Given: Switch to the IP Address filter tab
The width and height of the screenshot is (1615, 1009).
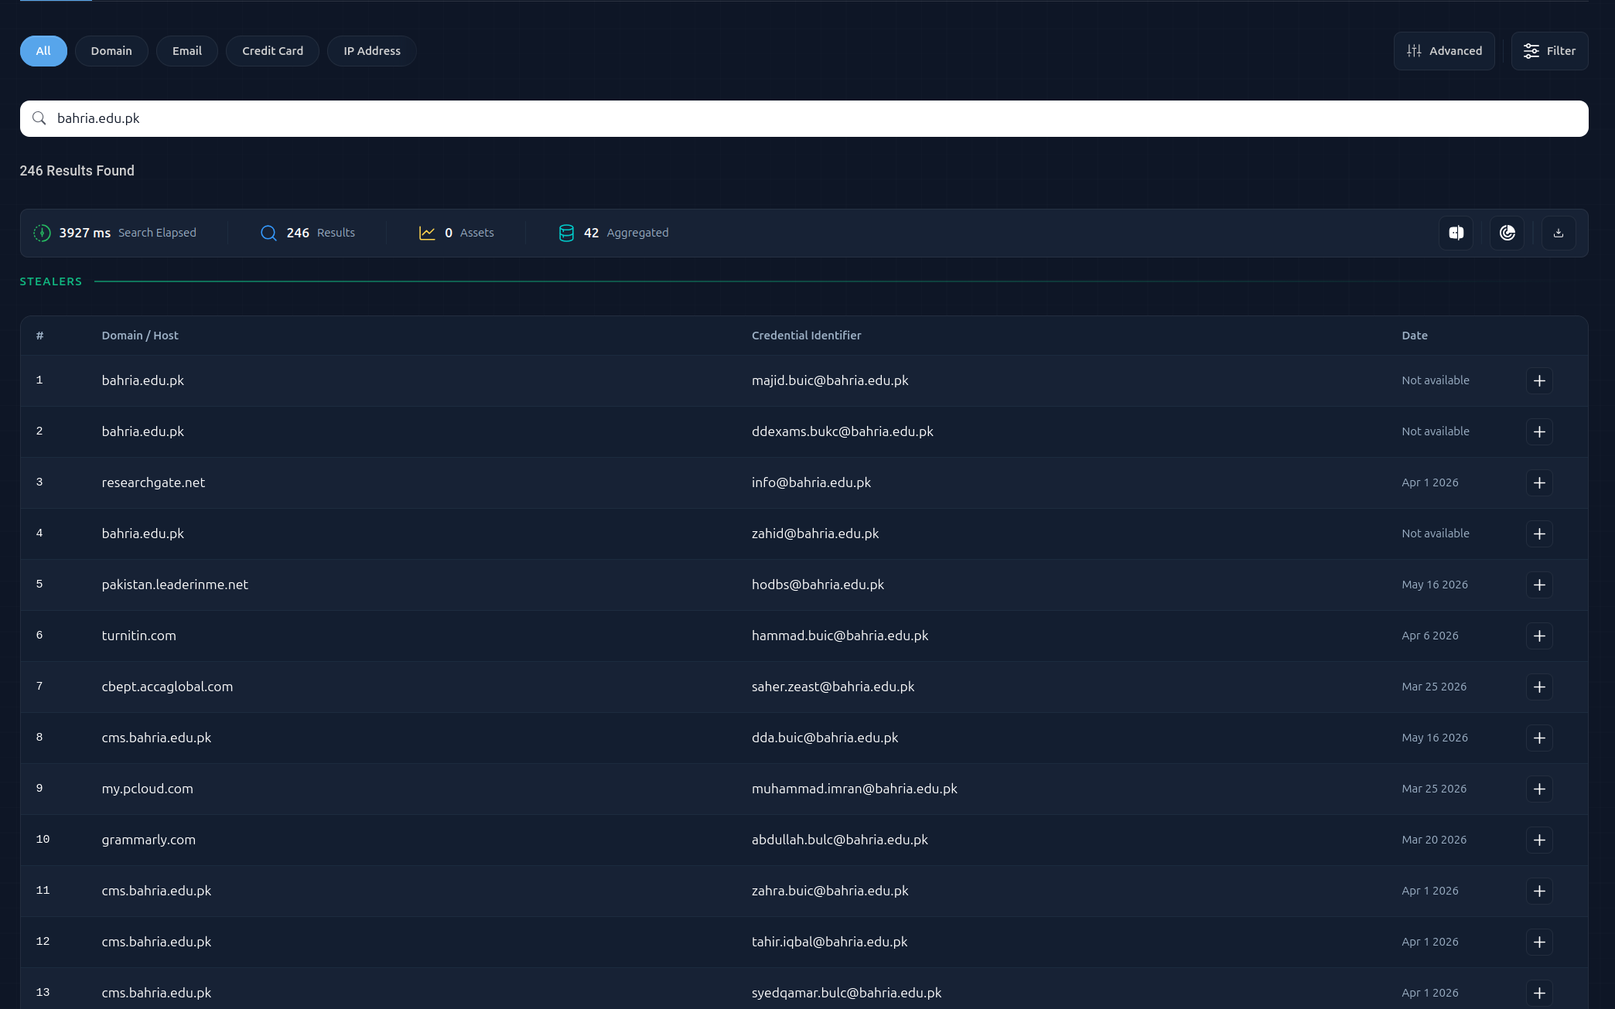Looking at the screenshot, I should click(x=372, y=51).
